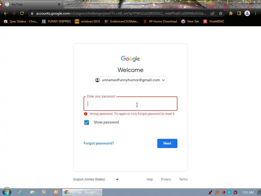The width and height of the screenshot is (261, 196).
Task: Close the YouTube browser tab
Action: pyautogui.click(x=59, y=4)
